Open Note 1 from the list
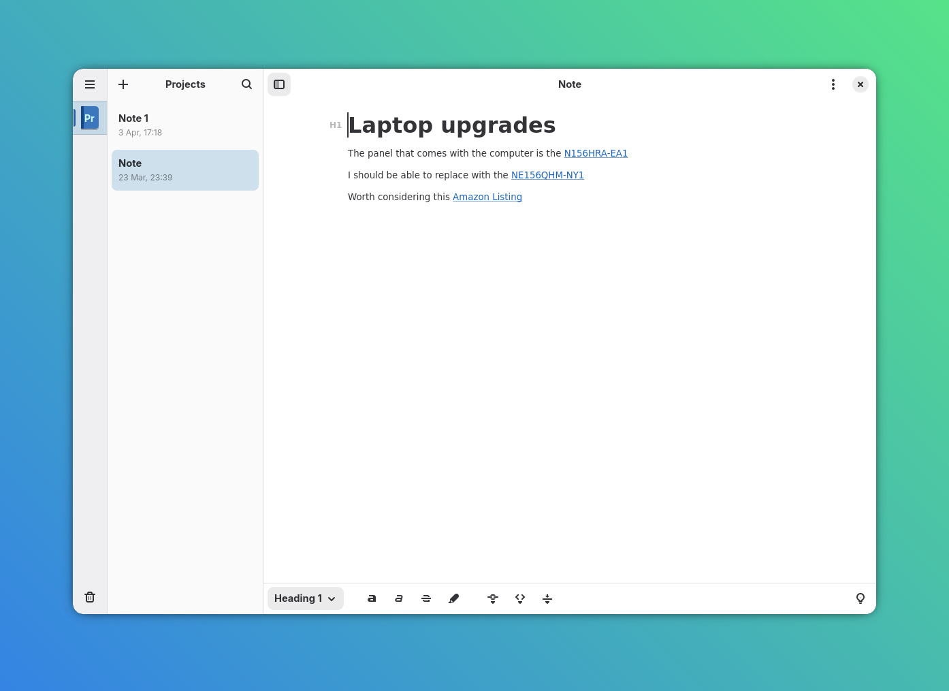949x691 pixels. [x=184, y=125]
